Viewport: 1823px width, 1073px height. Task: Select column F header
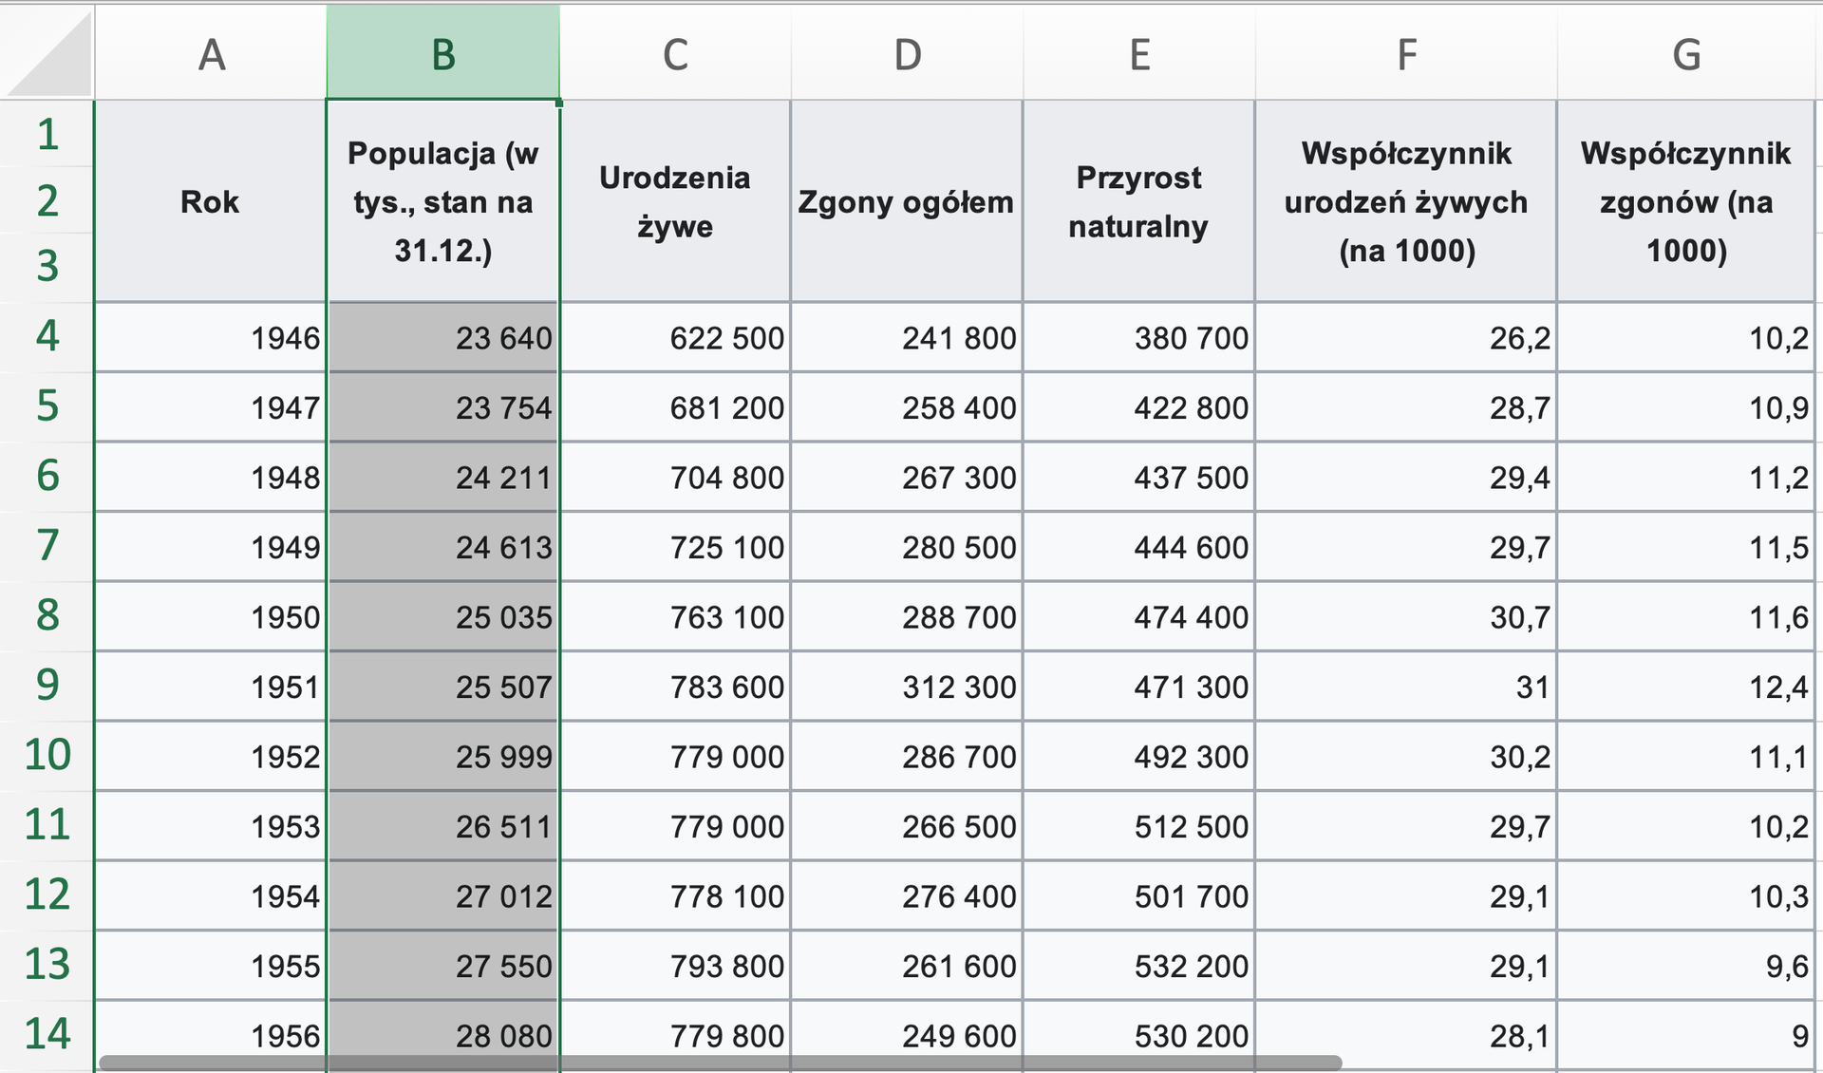(x=1406, y=53)
